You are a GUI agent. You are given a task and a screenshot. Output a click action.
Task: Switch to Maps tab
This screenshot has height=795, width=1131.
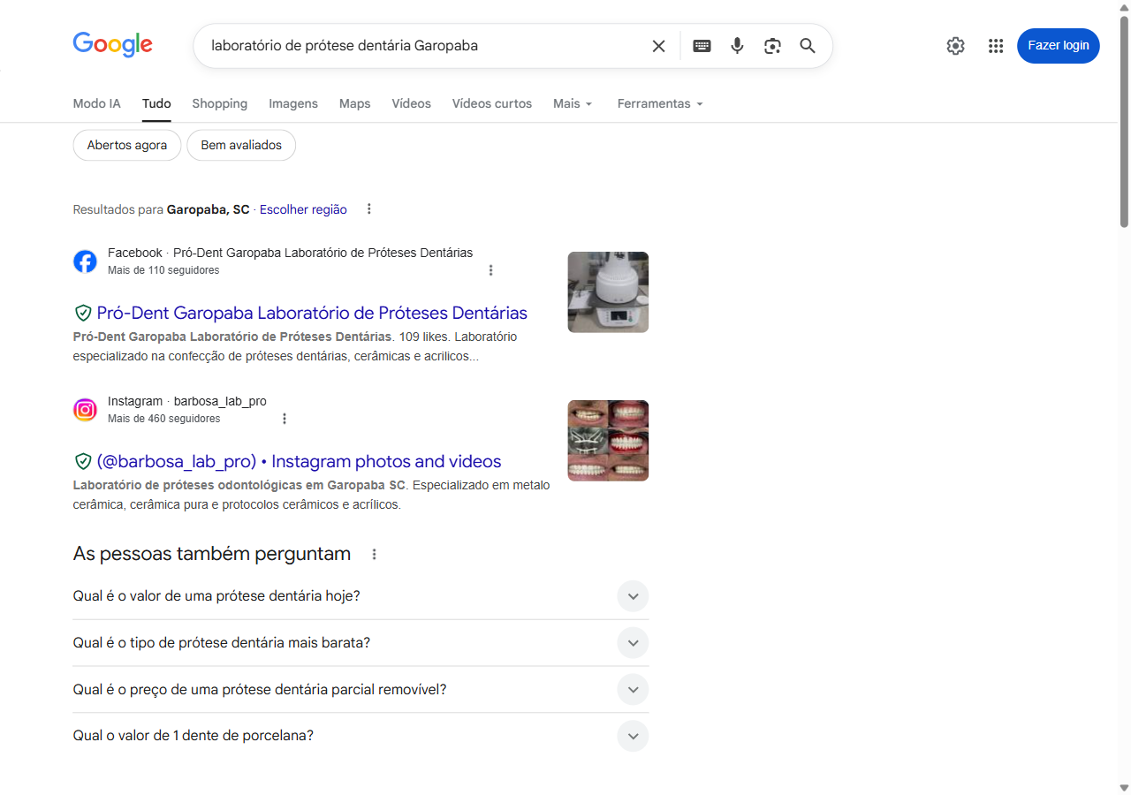pyautogui.click(x=354, y=103)
